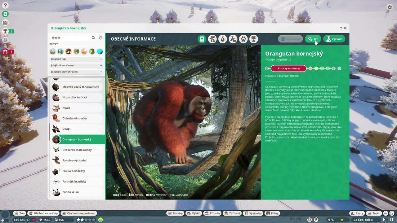This screenshot has height=223, width=397.
Task: Open the Výběh habitat build menu
Action: 194,213
